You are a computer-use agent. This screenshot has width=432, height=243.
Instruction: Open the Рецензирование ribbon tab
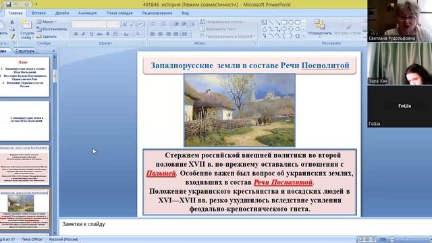point(157,13)
